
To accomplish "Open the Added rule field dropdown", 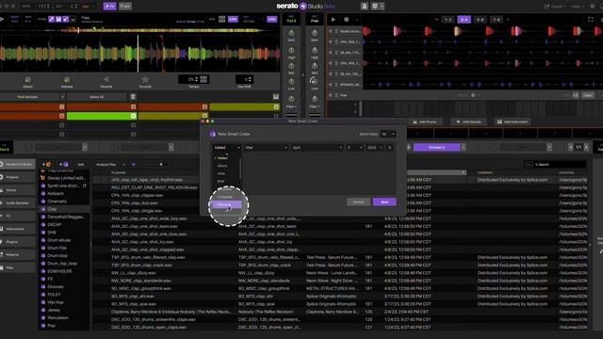I will 227,148.
